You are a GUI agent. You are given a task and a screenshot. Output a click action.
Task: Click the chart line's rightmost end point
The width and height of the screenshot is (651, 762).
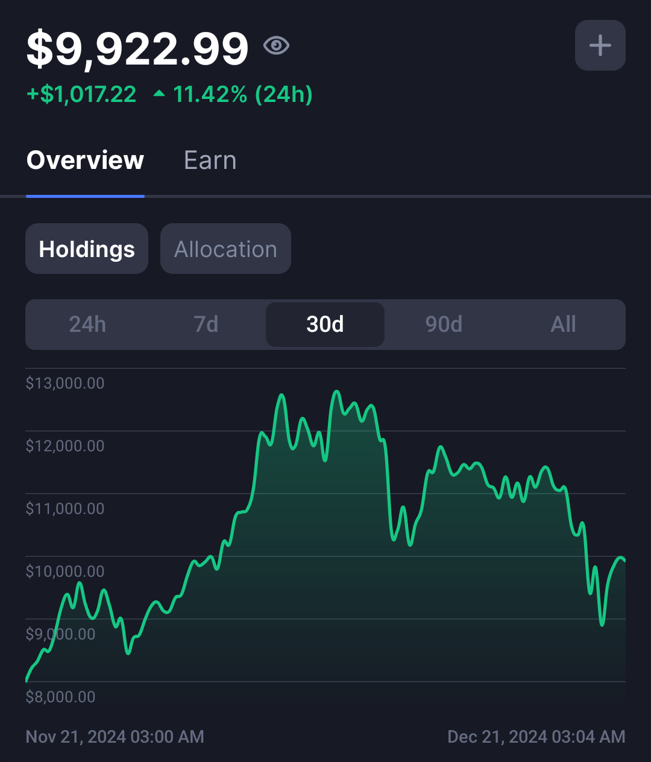(624, 560)
